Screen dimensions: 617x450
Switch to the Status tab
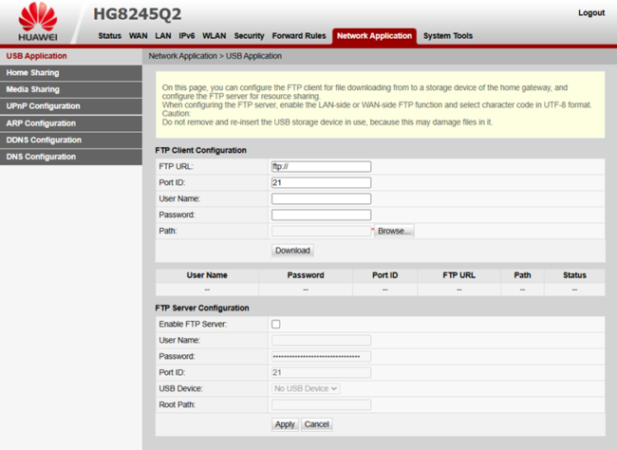pyautogui.click(x=109, y=36)
